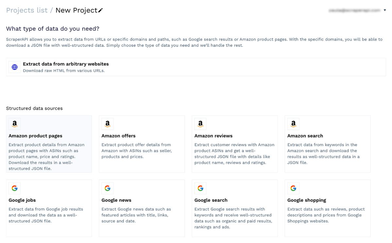
Task: Click the Amazon logo on Amazon reviews card
Action: tap(200, 124)
